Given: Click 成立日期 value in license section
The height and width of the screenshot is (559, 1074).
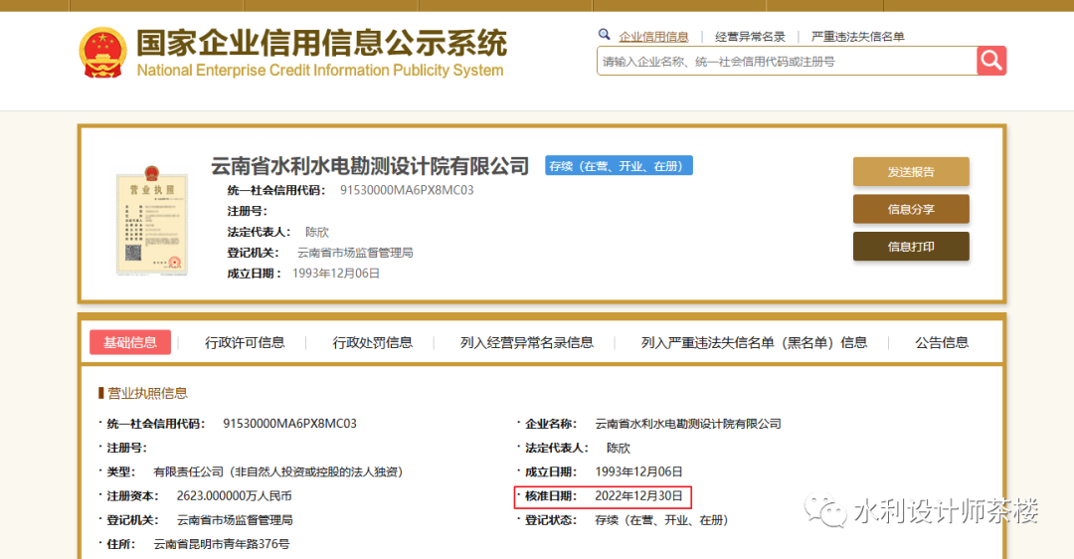Looking at the screenshot, I should 638,472.
